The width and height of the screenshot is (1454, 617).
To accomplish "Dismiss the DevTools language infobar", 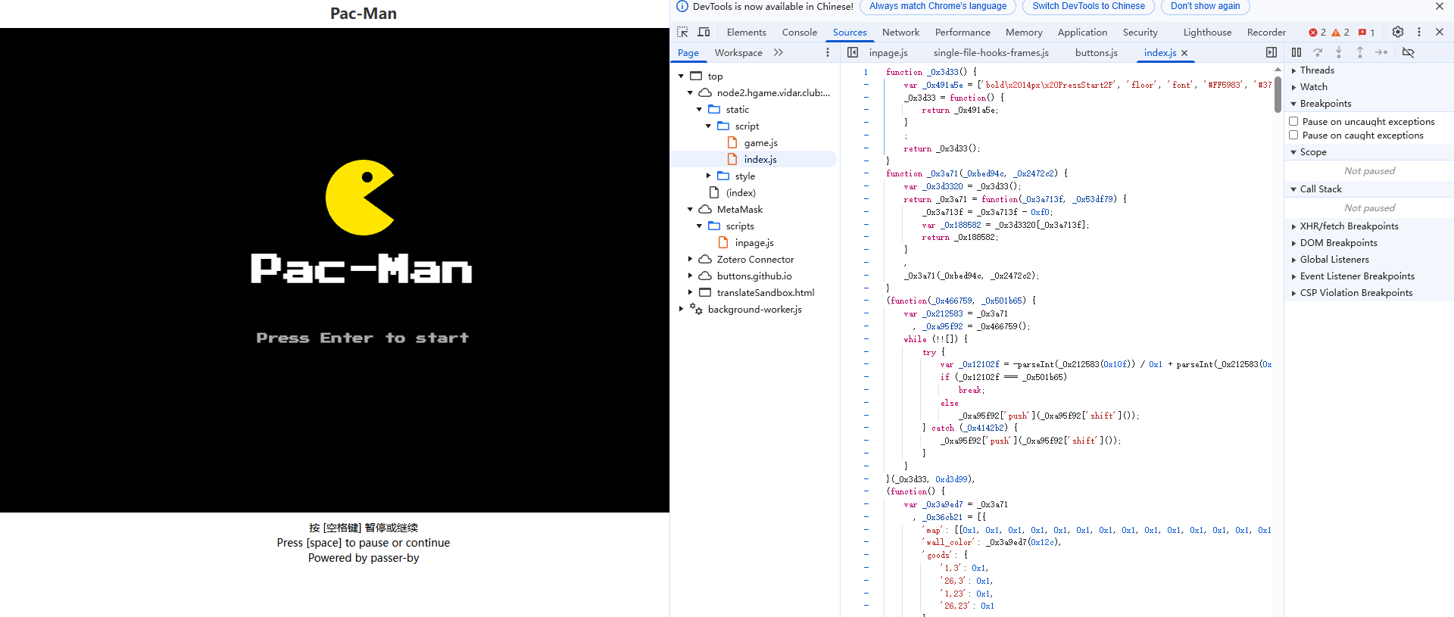I will click(1440, 6).
